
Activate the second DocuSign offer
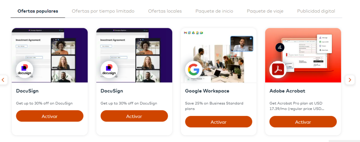[x=134, y=116]
